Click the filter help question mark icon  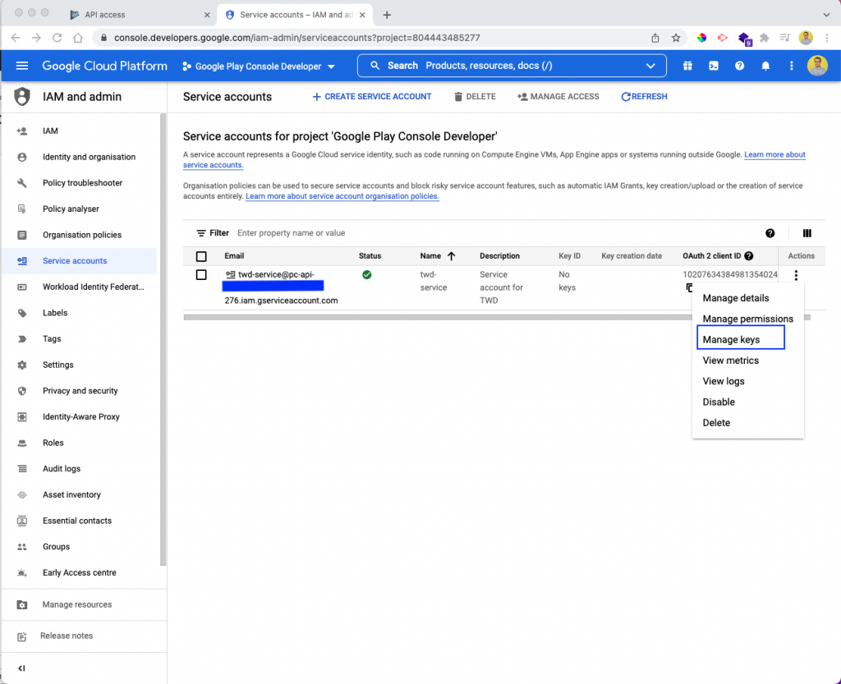[x=770, y=233]
